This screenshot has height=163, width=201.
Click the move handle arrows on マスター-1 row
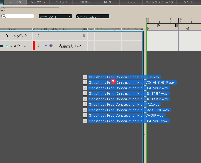[38, 45]
